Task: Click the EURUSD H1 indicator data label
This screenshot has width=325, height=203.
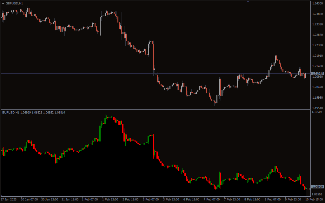Action: click(33, 112)
